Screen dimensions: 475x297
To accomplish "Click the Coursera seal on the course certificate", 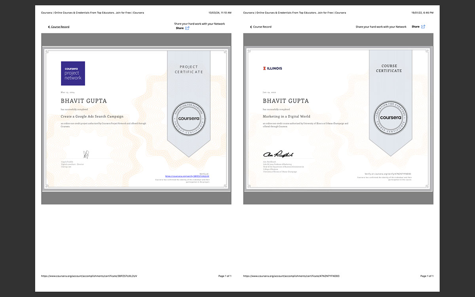I will pos(391,118).
